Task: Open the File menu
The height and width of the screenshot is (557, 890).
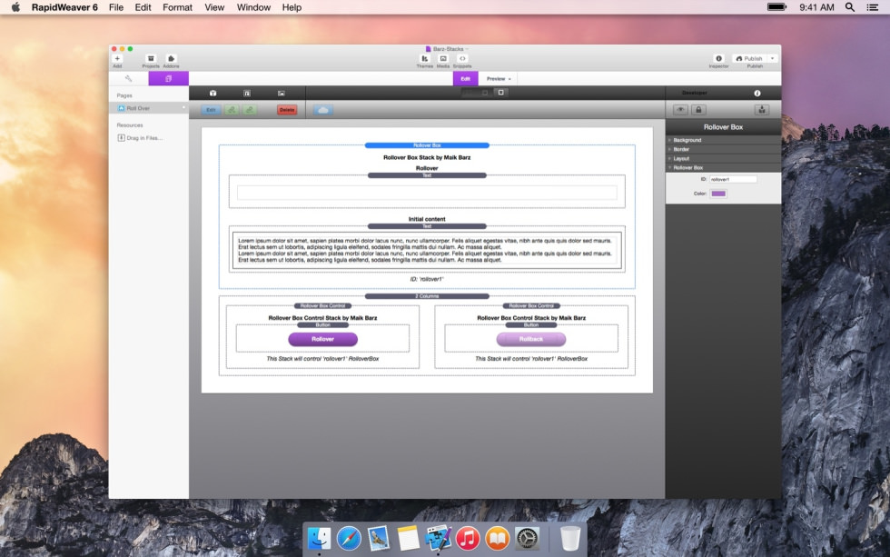Action: click(x=116, y=7)
